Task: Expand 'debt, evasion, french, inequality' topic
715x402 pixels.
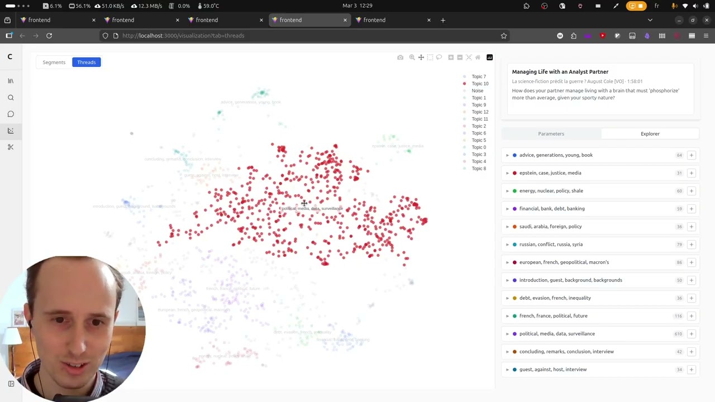Action: tap(508, 298)
